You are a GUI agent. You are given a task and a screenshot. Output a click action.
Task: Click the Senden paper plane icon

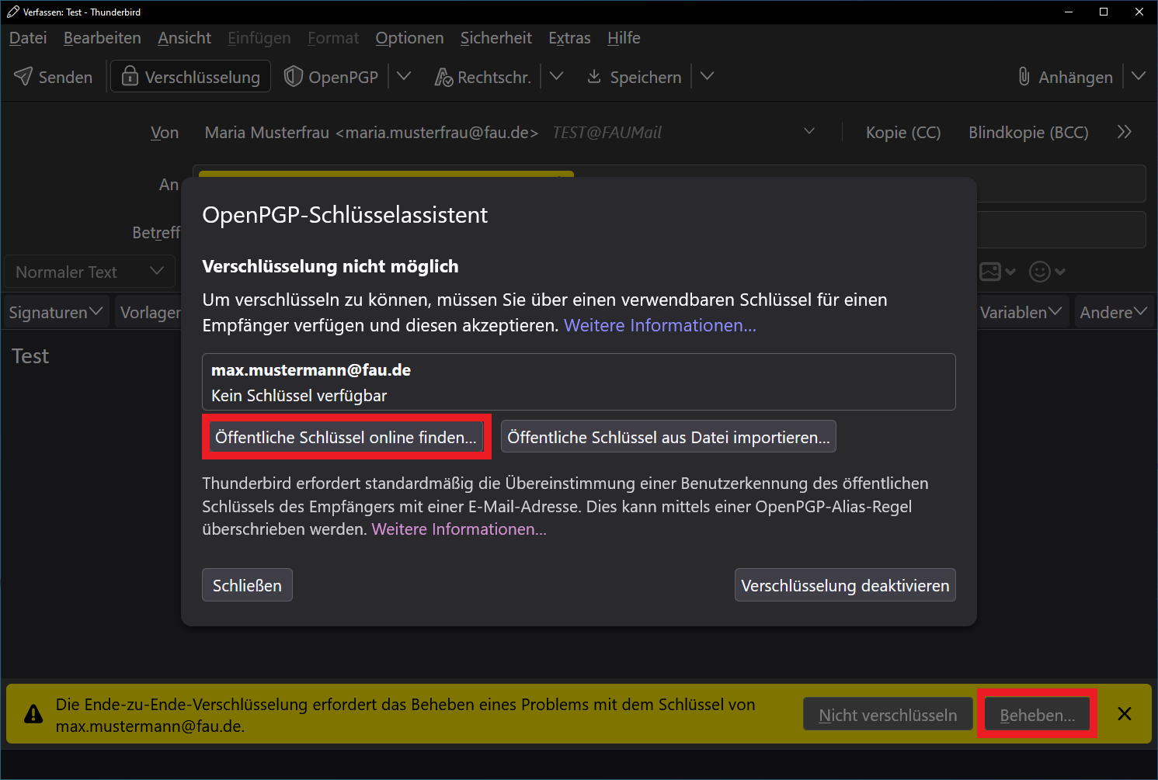24,76
